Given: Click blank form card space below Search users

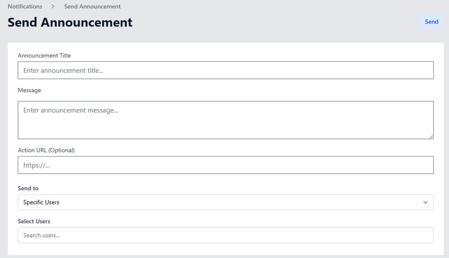Looking at the screenshot, I should (225, 249).
